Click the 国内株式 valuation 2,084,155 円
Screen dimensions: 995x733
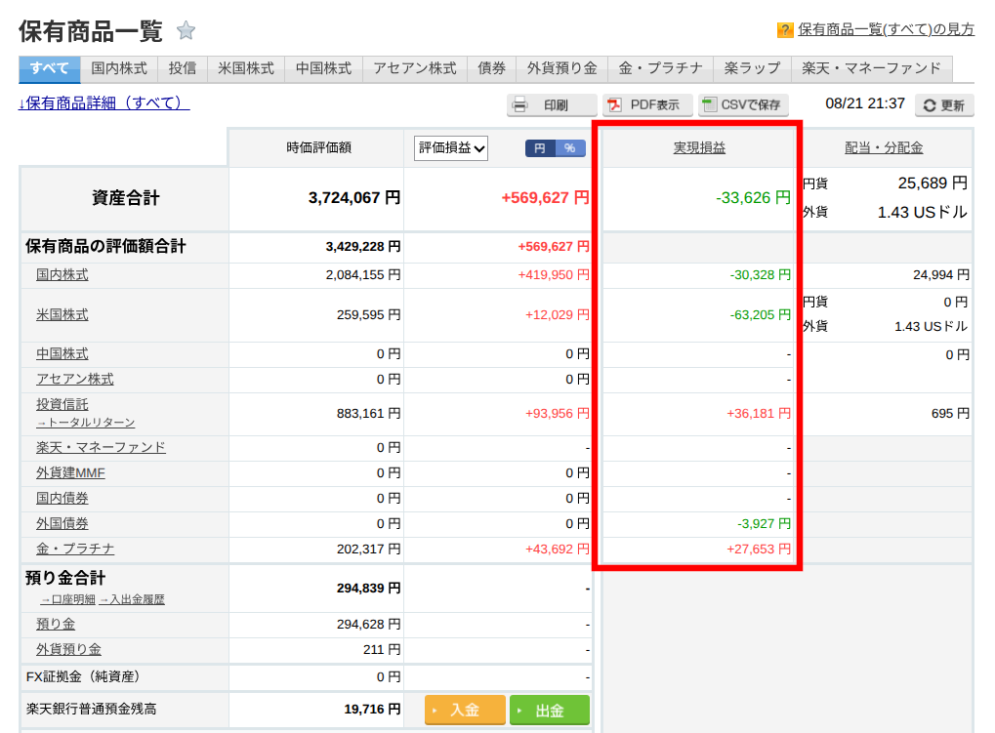tap(363, 274)
